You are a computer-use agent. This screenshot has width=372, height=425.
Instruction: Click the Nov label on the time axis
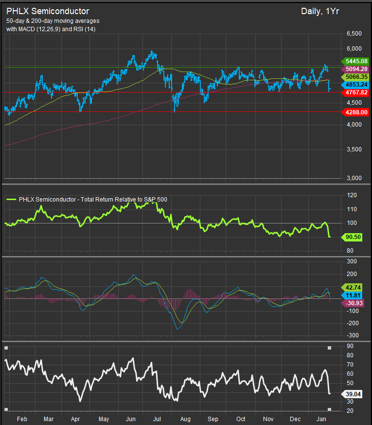pyautogui.click(x=268, y=419)
